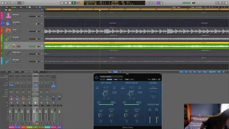Image resolution: width=229 pixels, height=129 pixels.
Task: Toggle the purple Count-in button
Action: click(x=158, y=3)
